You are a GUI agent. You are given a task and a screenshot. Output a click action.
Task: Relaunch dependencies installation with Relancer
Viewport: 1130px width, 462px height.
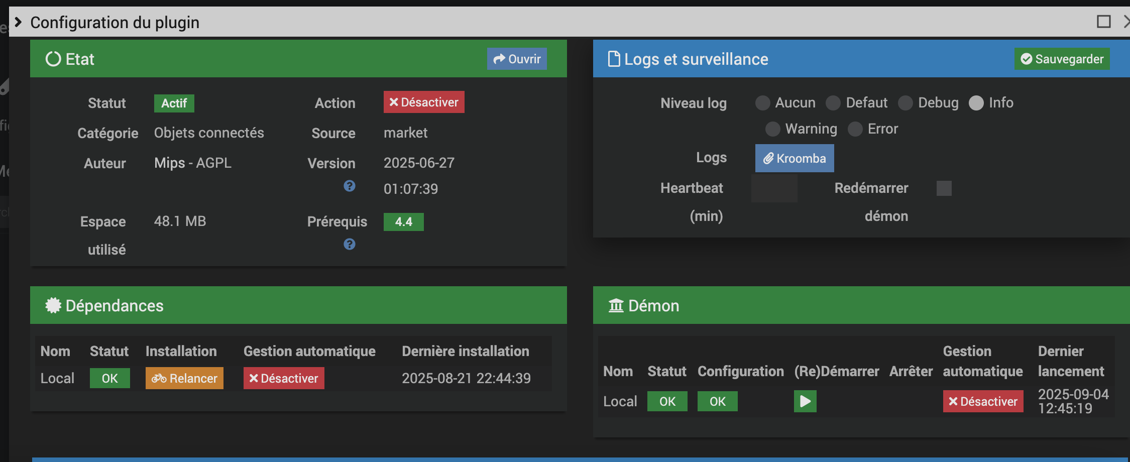point(184,379)
